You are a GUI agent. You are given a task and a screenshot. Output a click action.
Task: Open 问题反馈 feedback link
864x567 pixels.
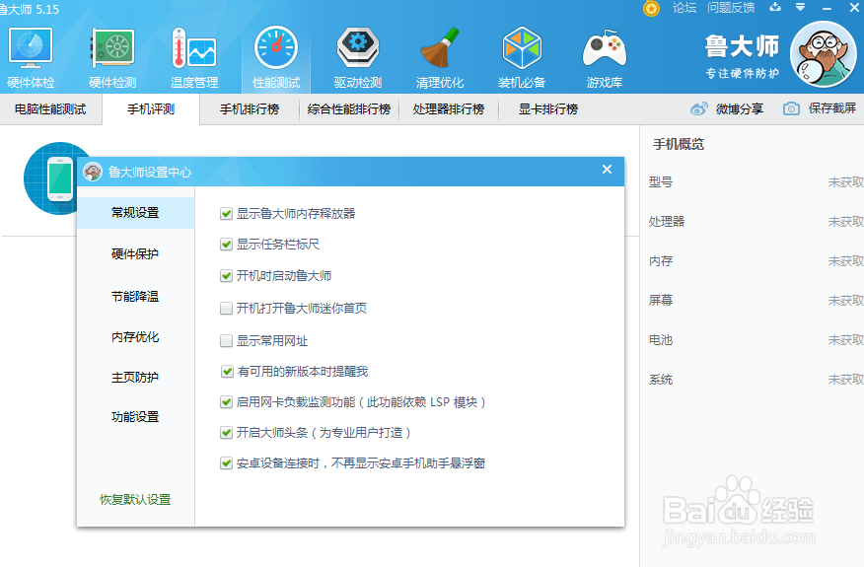coord(731,8)
